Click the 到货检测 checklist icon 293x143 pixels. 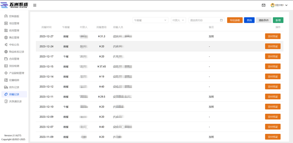click(x=6, y=66)
